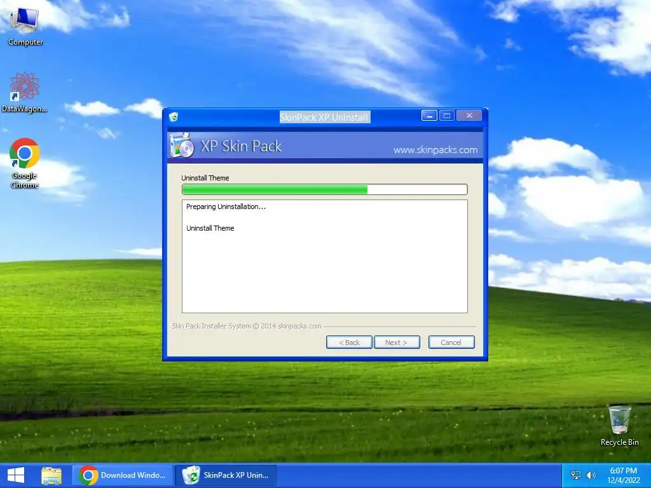
Task: Click the Next button
Action: (397, 342)
